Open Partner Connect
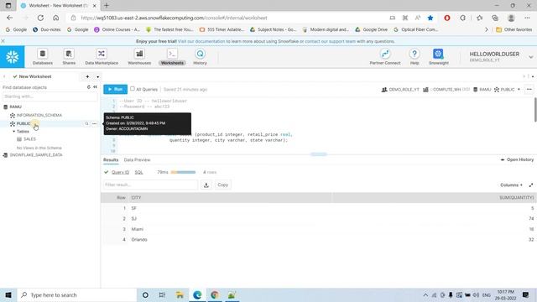 (385, 57)
